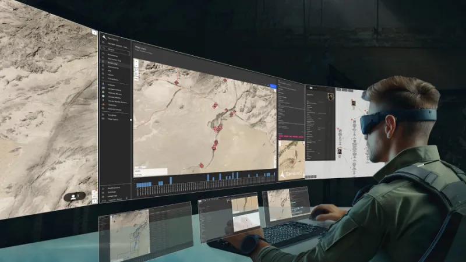Click the Online Media globe icon
This screenshot has height=262, width=466.
[x=103, y=96]
